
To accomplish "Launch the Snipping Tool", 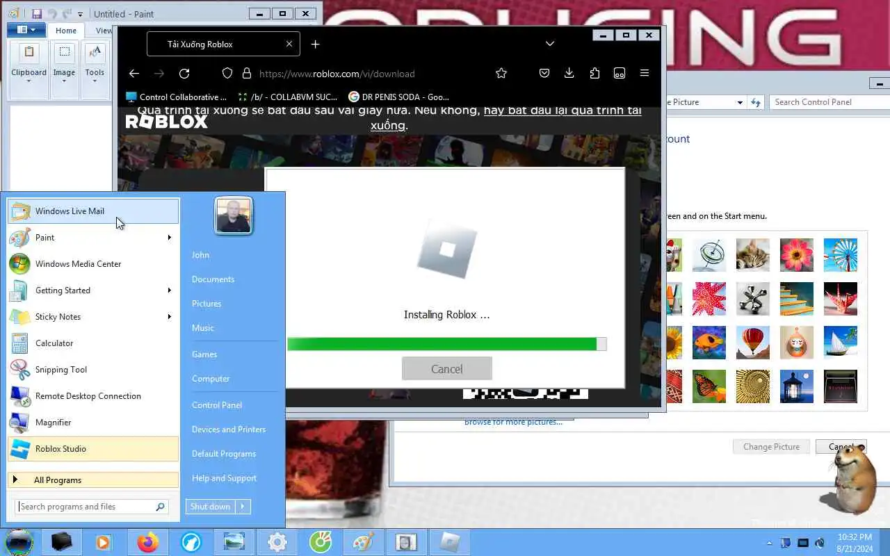I will [x=93, y=370].
